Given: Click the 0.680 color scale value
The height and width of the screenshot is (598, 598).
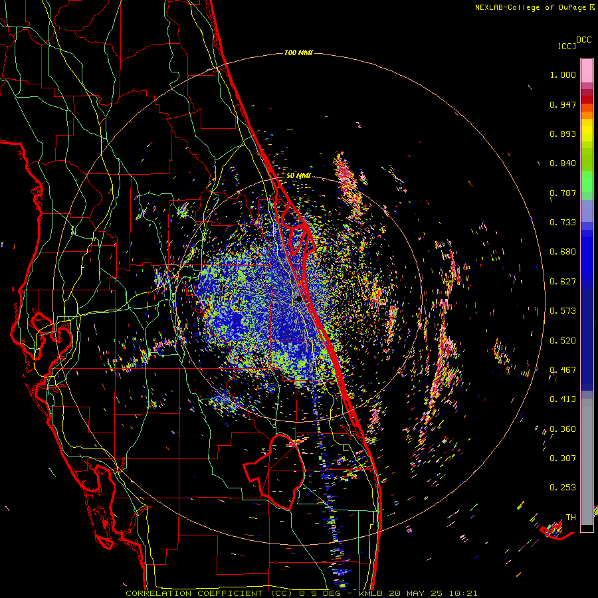Looking at the screenshot, I should 563,252.
